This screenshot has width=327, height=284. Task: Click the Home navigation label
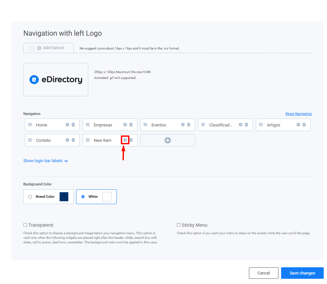tap(42, 125)
